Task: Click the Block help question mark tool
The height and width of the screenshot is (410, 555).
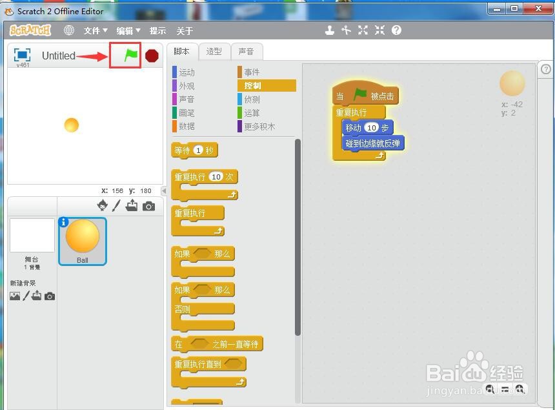Action: (x=396, y=30)
